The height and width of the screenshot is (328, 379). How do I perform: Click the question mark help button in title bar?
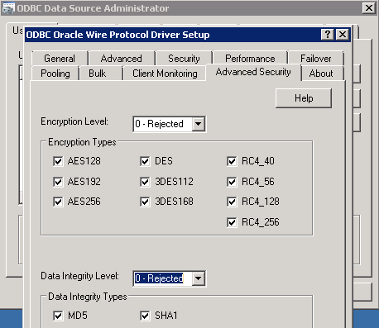(x=328, y=35)
